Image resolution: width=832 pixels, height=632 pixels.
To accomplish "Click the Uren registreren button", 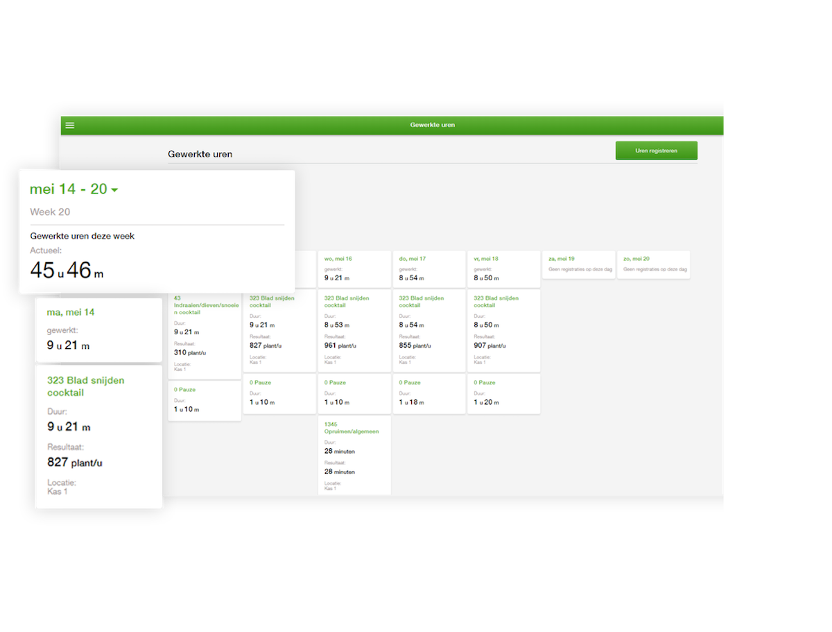I will pyautogui.click(x=656, y=151).
